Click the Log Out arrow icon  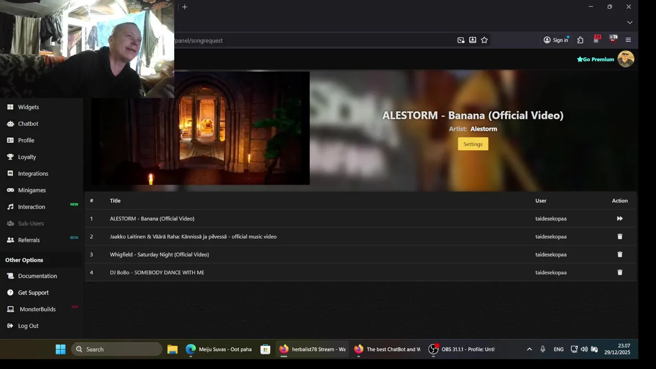(x=10, y=326)
